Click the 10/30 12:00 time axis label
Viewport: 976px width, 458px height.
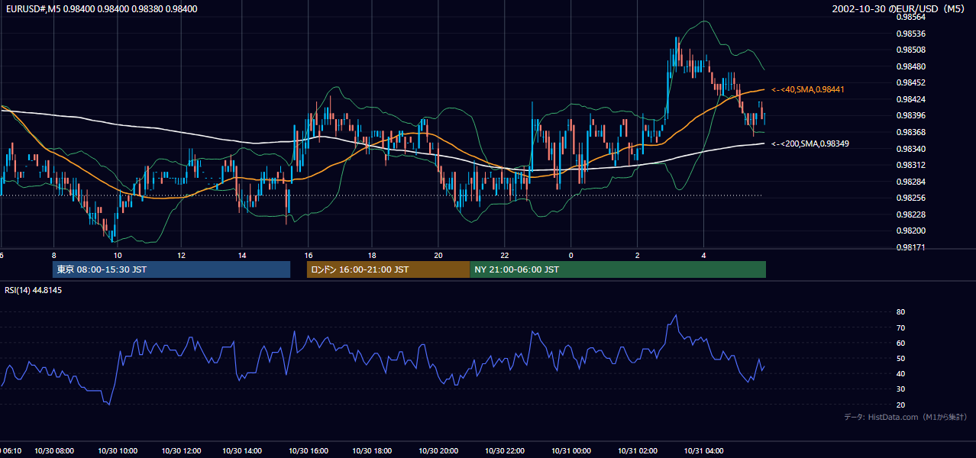pyautogui.click(x=182, y=451)
